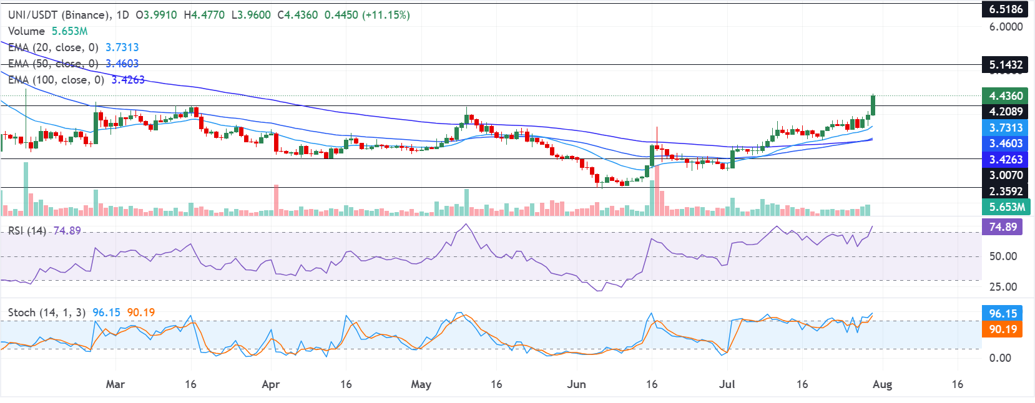Select the EMA (20, close, 0) legend
This screenshot has width=1035, height=403.
pyautogui.click(x=73, y=47)
